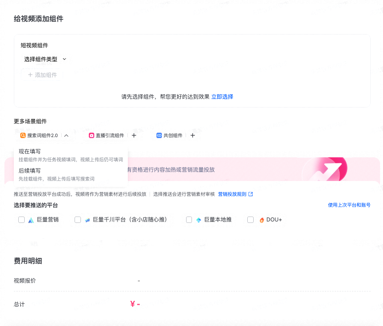Click the 给视频添加组件 title
383x326 pixels.
38,19
